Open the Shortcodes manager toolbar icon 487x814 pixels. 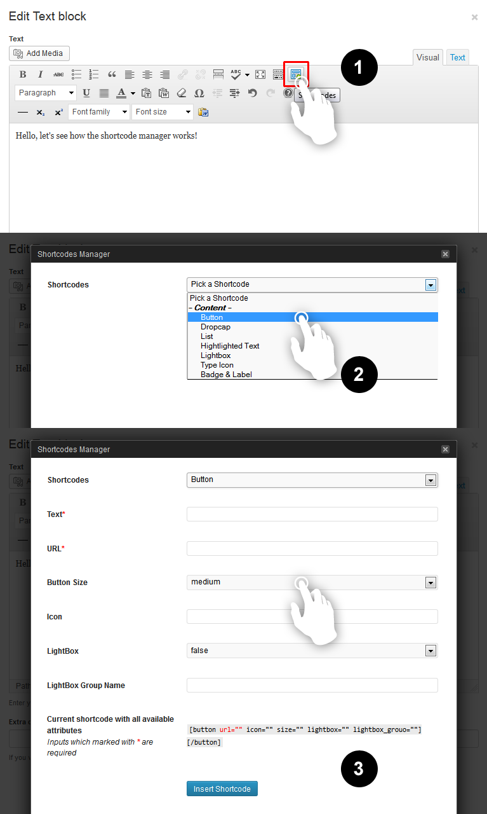coord(296,74)
